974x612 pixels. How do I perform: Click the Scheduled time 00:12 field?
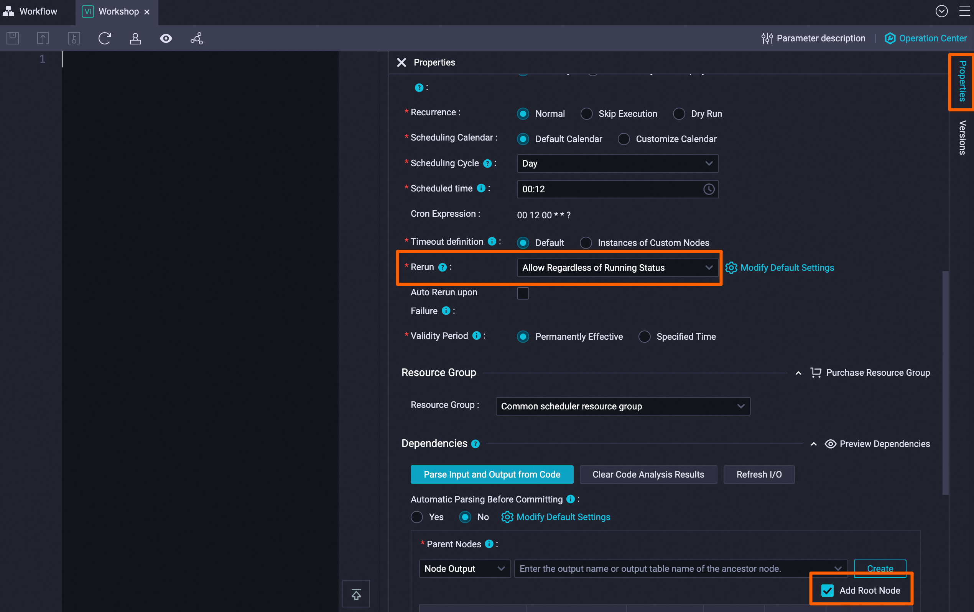tap(618, 189)
